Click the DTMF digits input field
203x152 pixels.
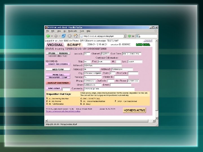[66, 89]
